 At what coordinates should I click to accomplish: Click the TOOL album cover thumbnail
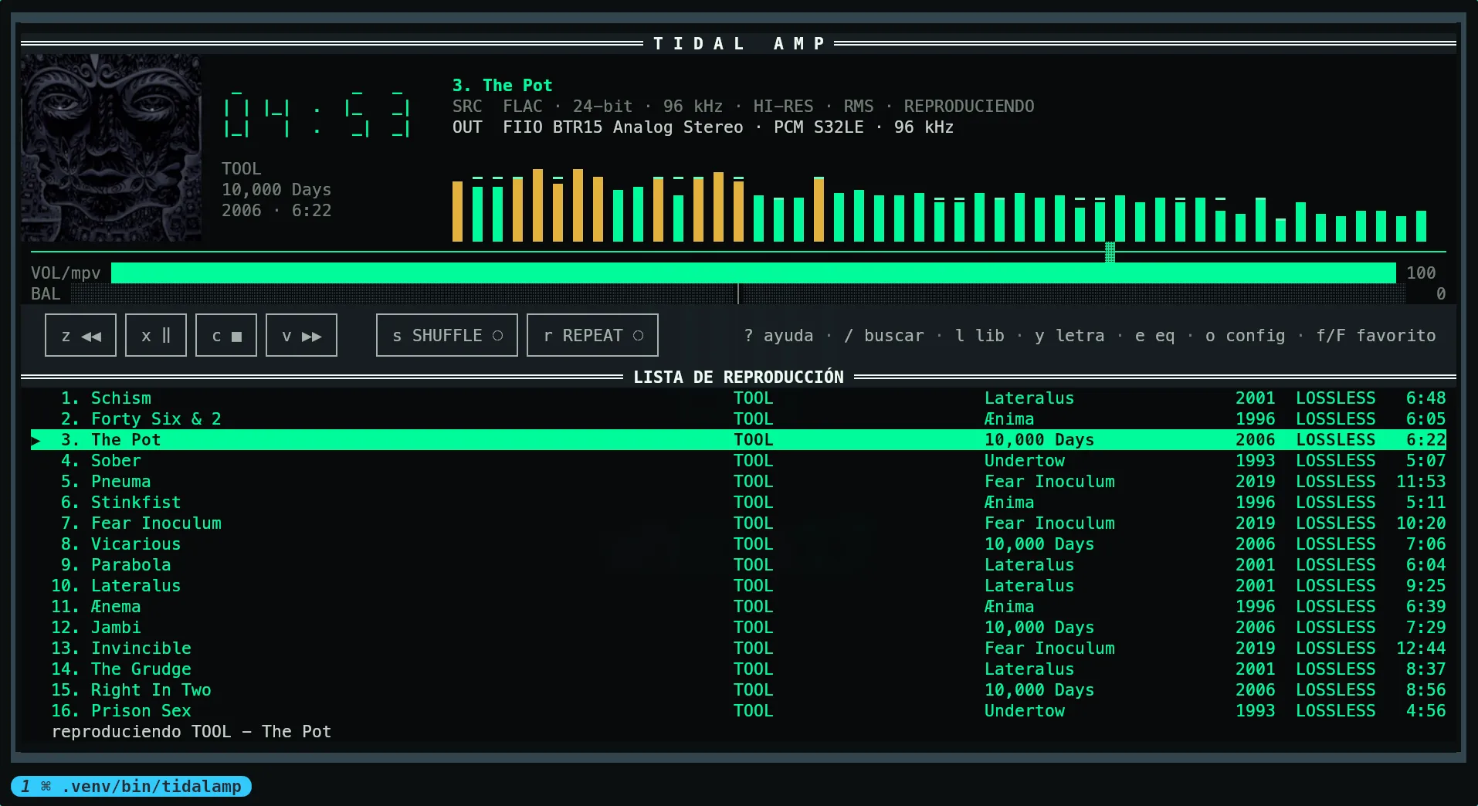(111, 147)
